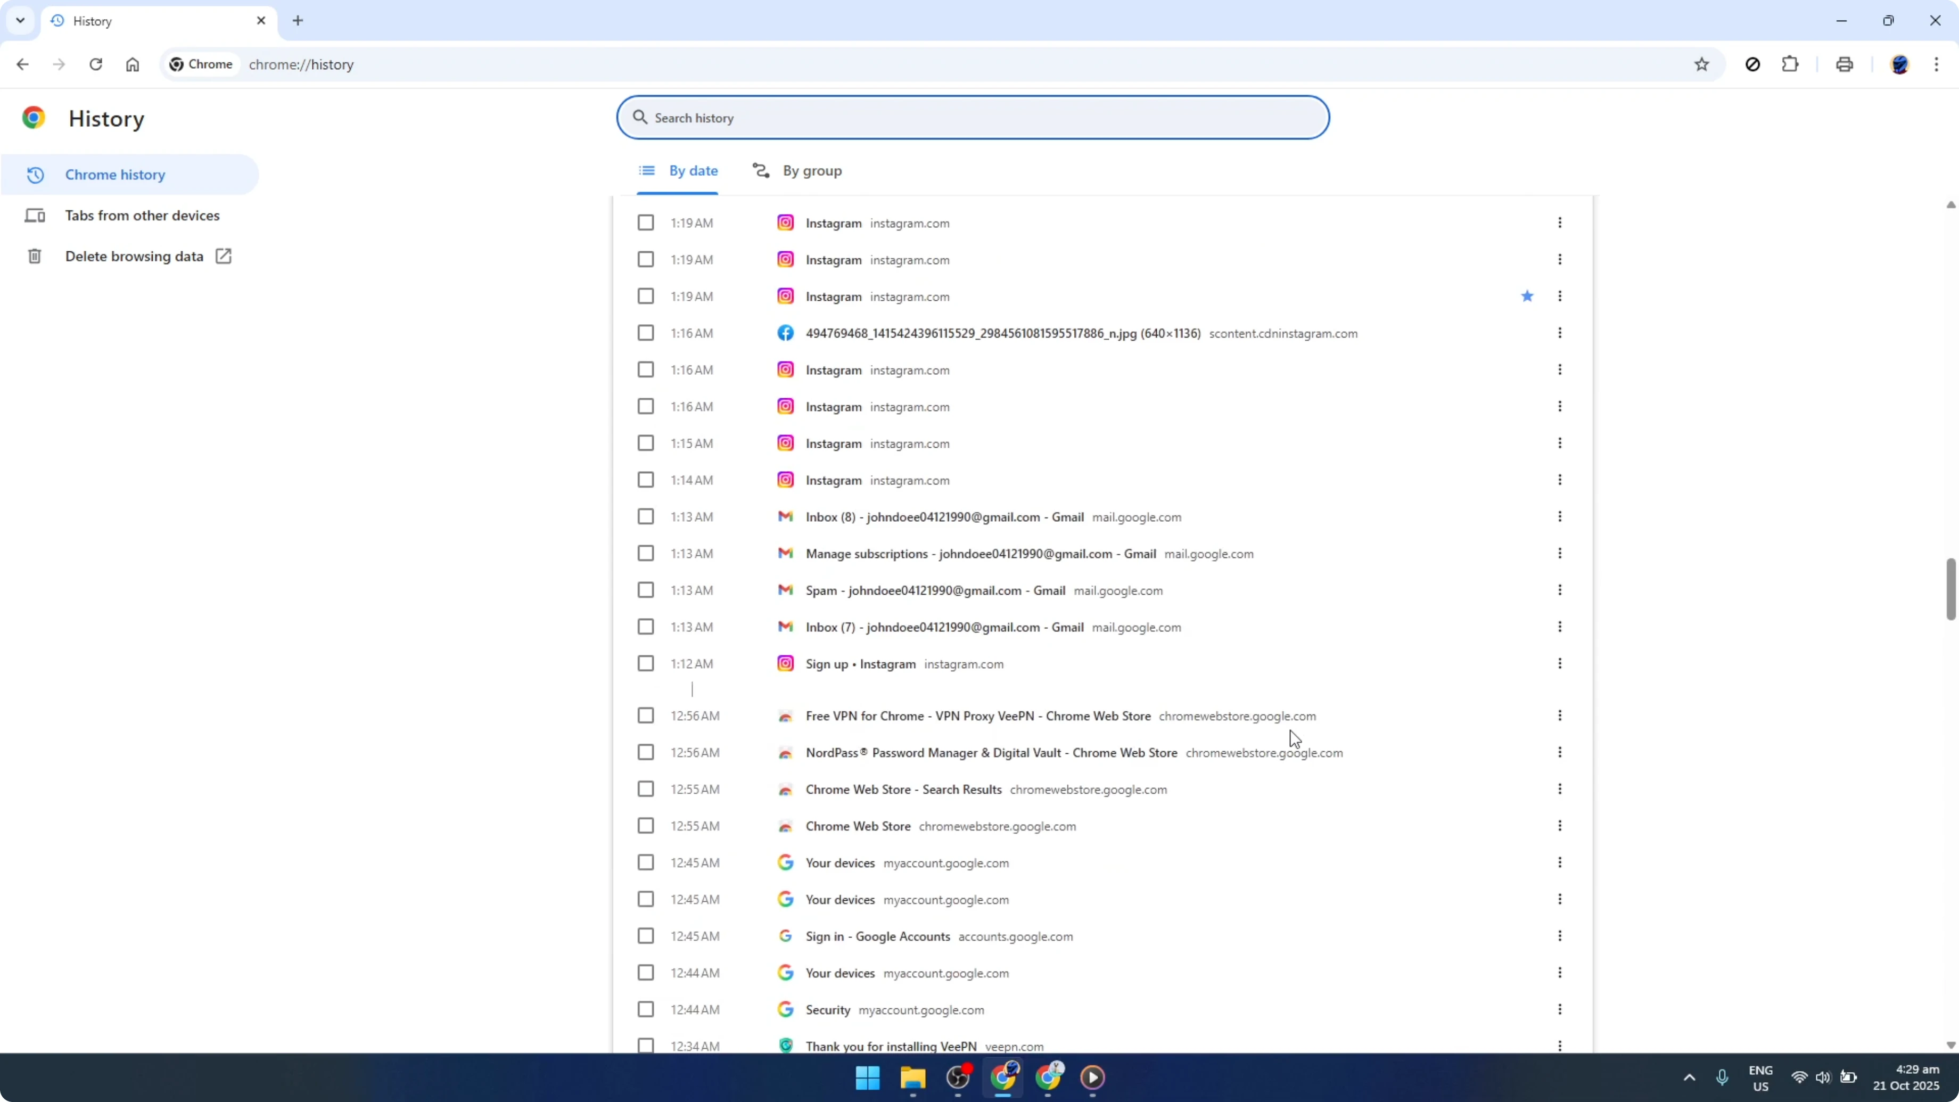Open the Inbox (8) Gmail history link
The width and height of the screenshot is (1959, 1102).
[x=944, y=517]
